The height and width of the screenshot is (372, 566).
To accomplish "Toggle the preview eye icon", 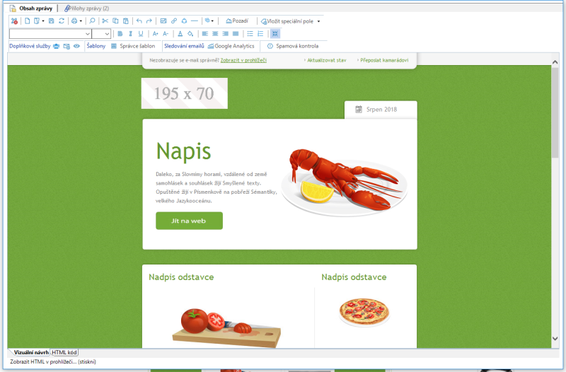I will [x=76, y=46].
